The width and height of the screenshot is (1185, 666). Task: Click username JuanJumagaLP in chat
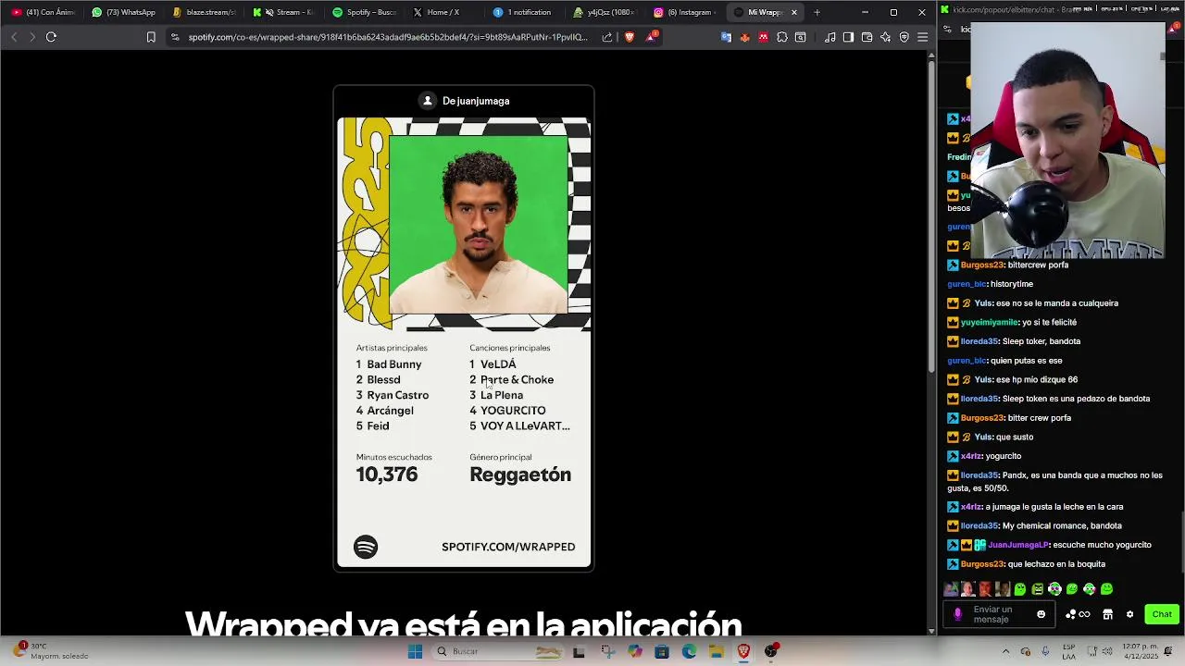click(x=1018, y=545)
